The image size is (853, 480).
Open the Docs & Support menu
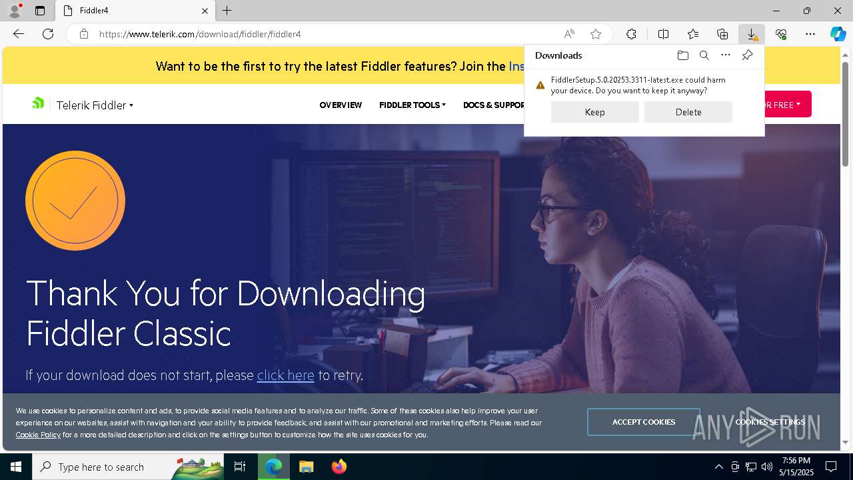pyautogui.click(x=494, y=105)
